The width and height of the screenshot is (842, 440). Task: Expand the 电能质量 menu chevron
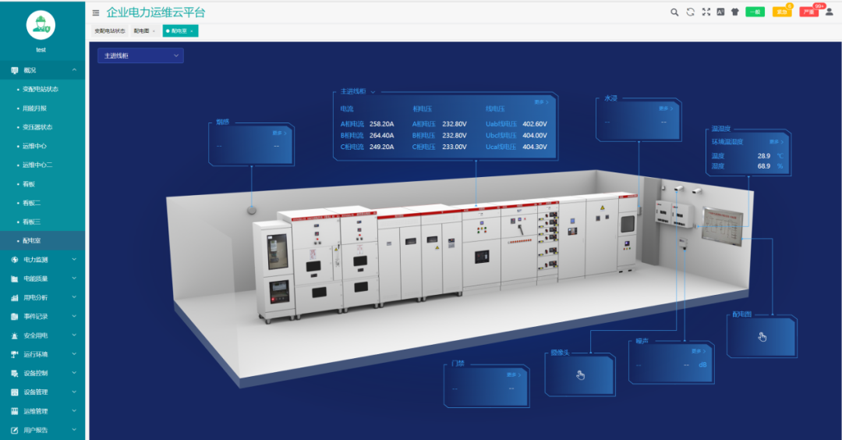[74, 279]
